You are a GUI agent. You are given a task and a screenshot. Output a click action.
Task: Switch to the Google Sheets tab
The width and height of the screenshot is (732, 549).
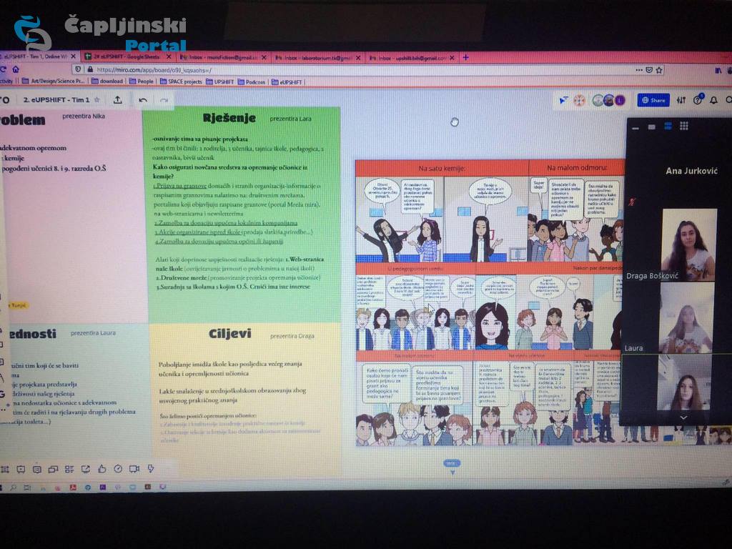[127, 57]
